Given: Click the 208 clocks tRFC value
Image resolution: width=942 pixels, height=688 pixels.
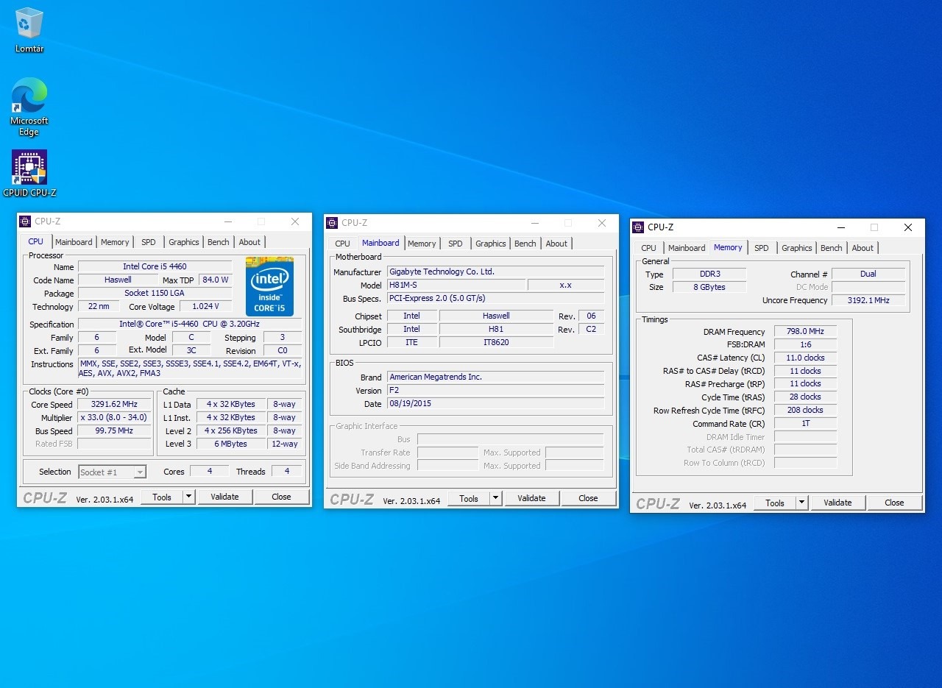Looking at the screenshot, I should tap(805, 410).
